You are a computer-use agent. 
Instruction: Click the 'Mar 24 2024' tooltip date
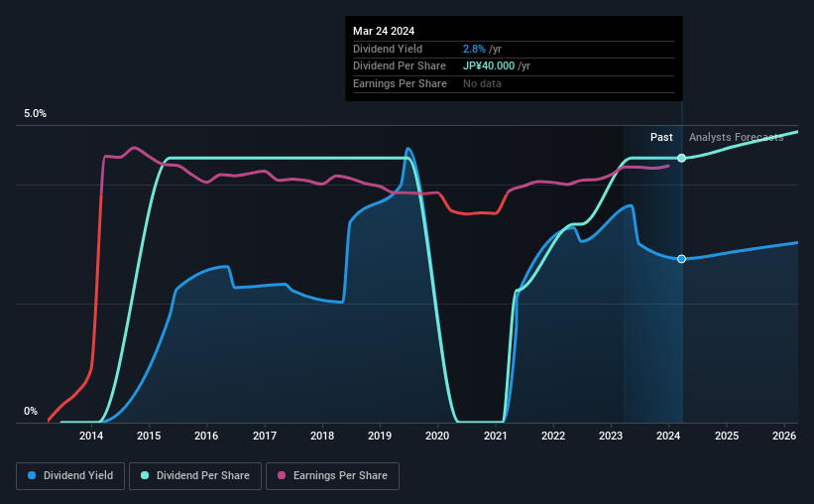(384, 31)
